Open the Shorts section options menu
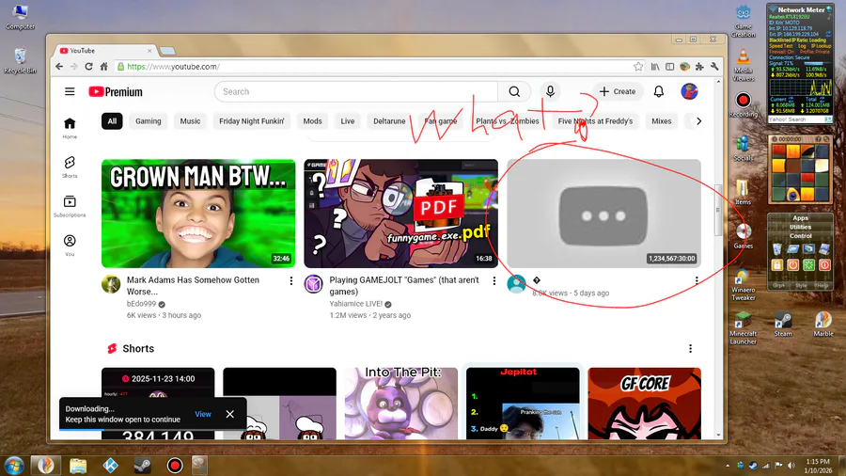846x476 pixels. (690, 349)
